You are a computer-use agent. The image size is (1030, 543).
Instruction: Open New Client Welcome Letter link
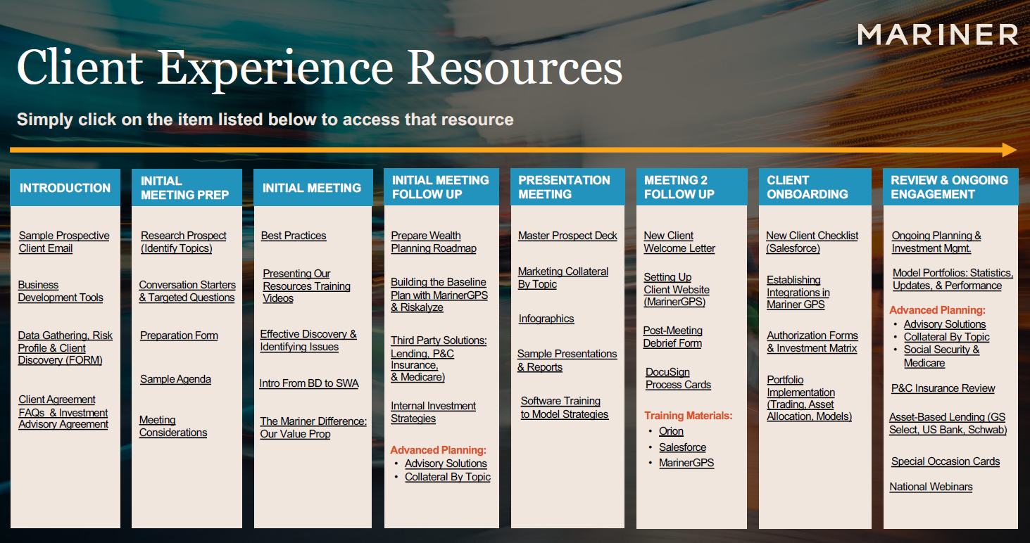(679, 242)
